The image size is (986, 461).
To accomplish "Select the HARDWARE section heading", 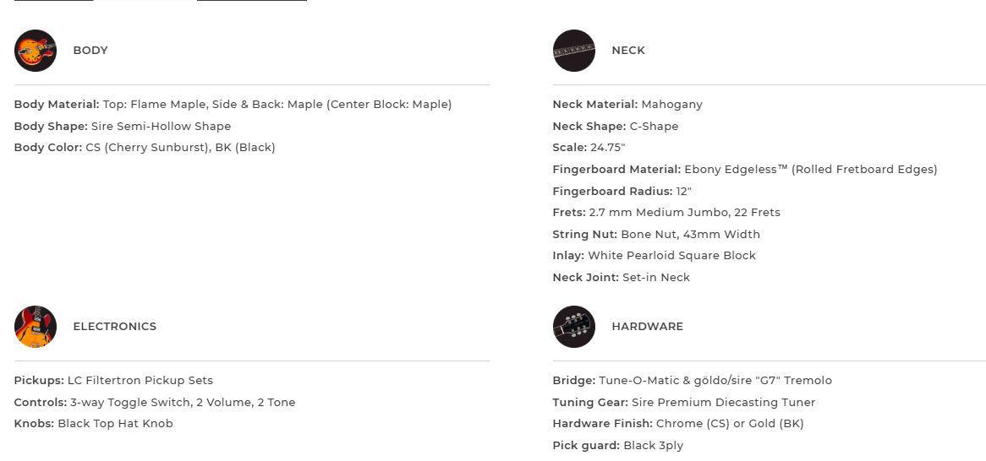I will click(648, 327).
